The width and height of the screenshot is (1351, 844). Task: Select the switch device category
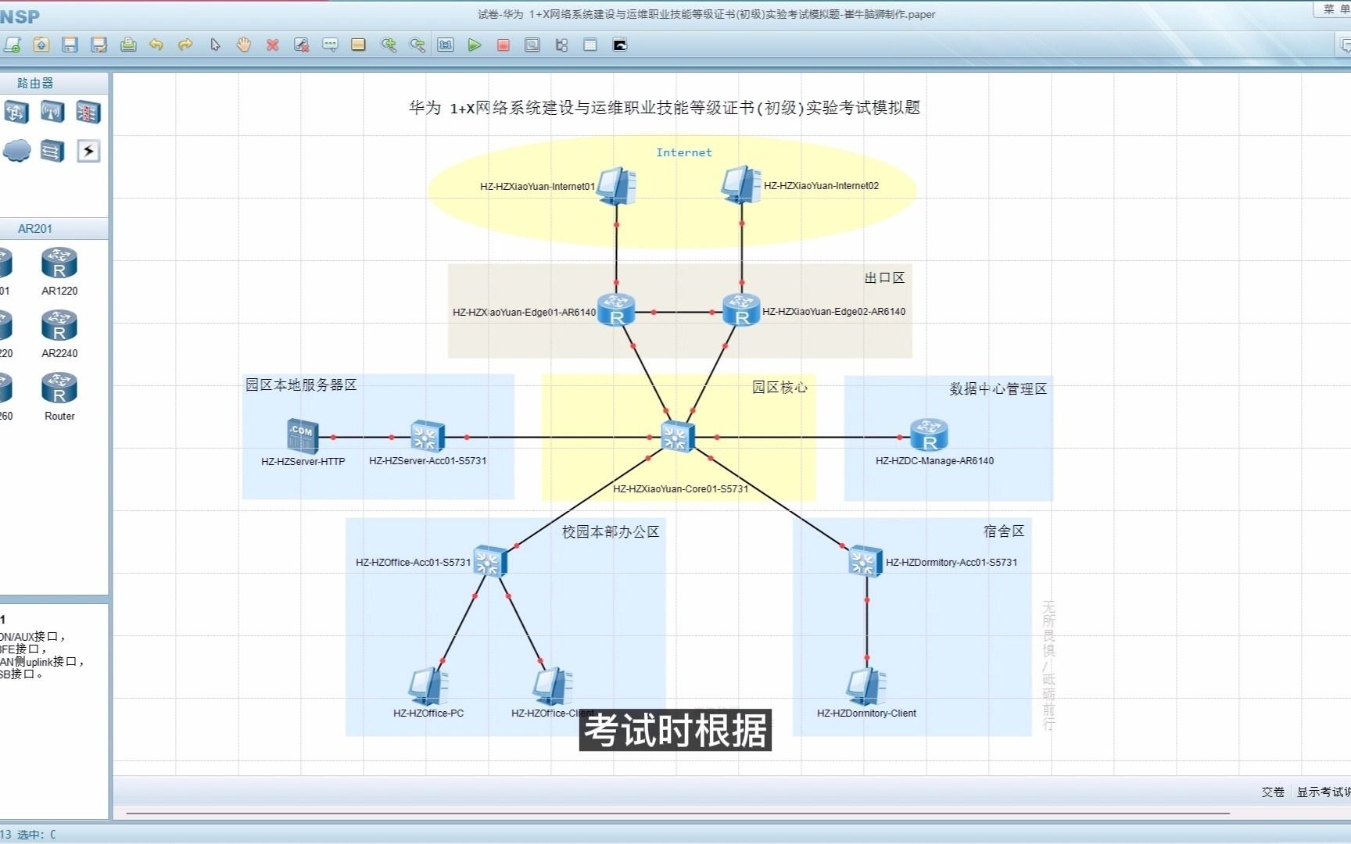(16, 113)
